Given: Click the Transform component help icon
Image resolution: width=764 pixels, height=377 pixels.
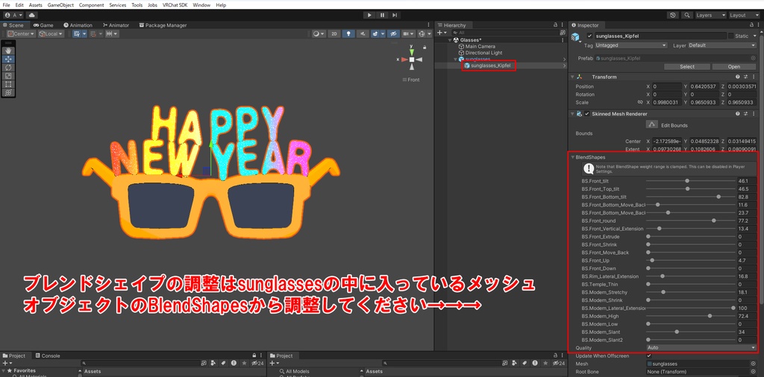Looking at the screenshot, I should [738, 77].
